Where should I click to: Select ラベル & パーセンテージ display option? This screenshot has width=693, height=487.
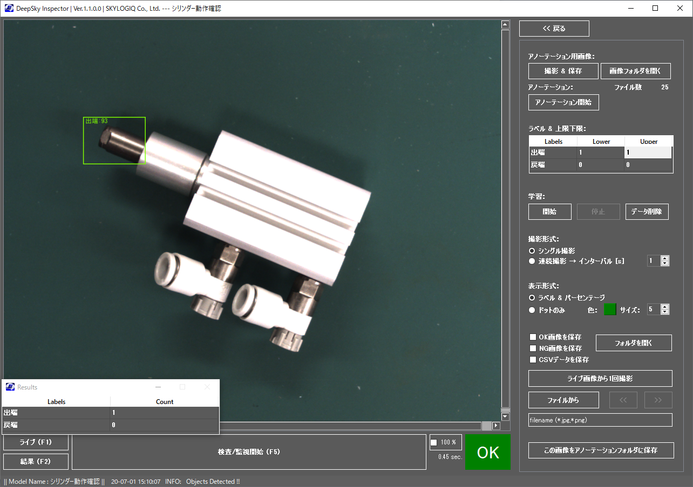532,298
